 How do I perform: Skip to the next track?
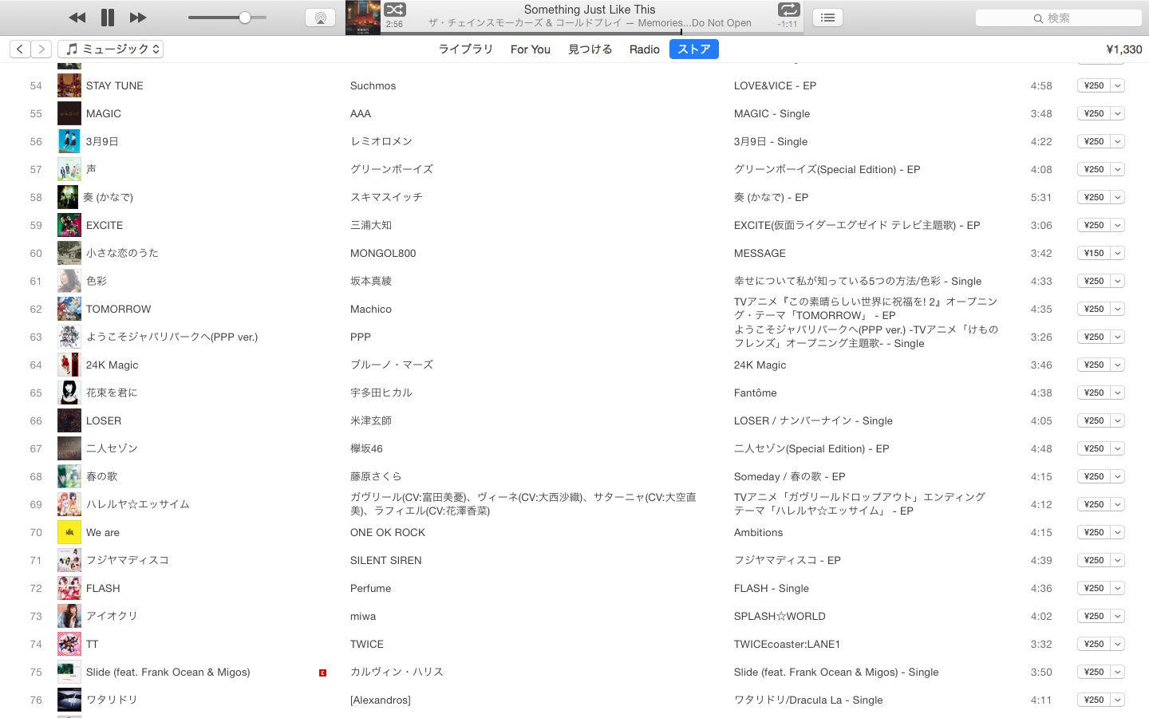click(138, 18)
